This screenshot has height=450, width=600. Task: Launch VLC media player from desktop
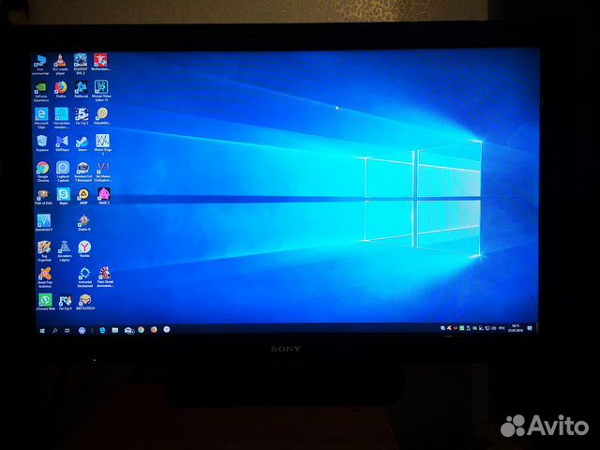[60, 64]
